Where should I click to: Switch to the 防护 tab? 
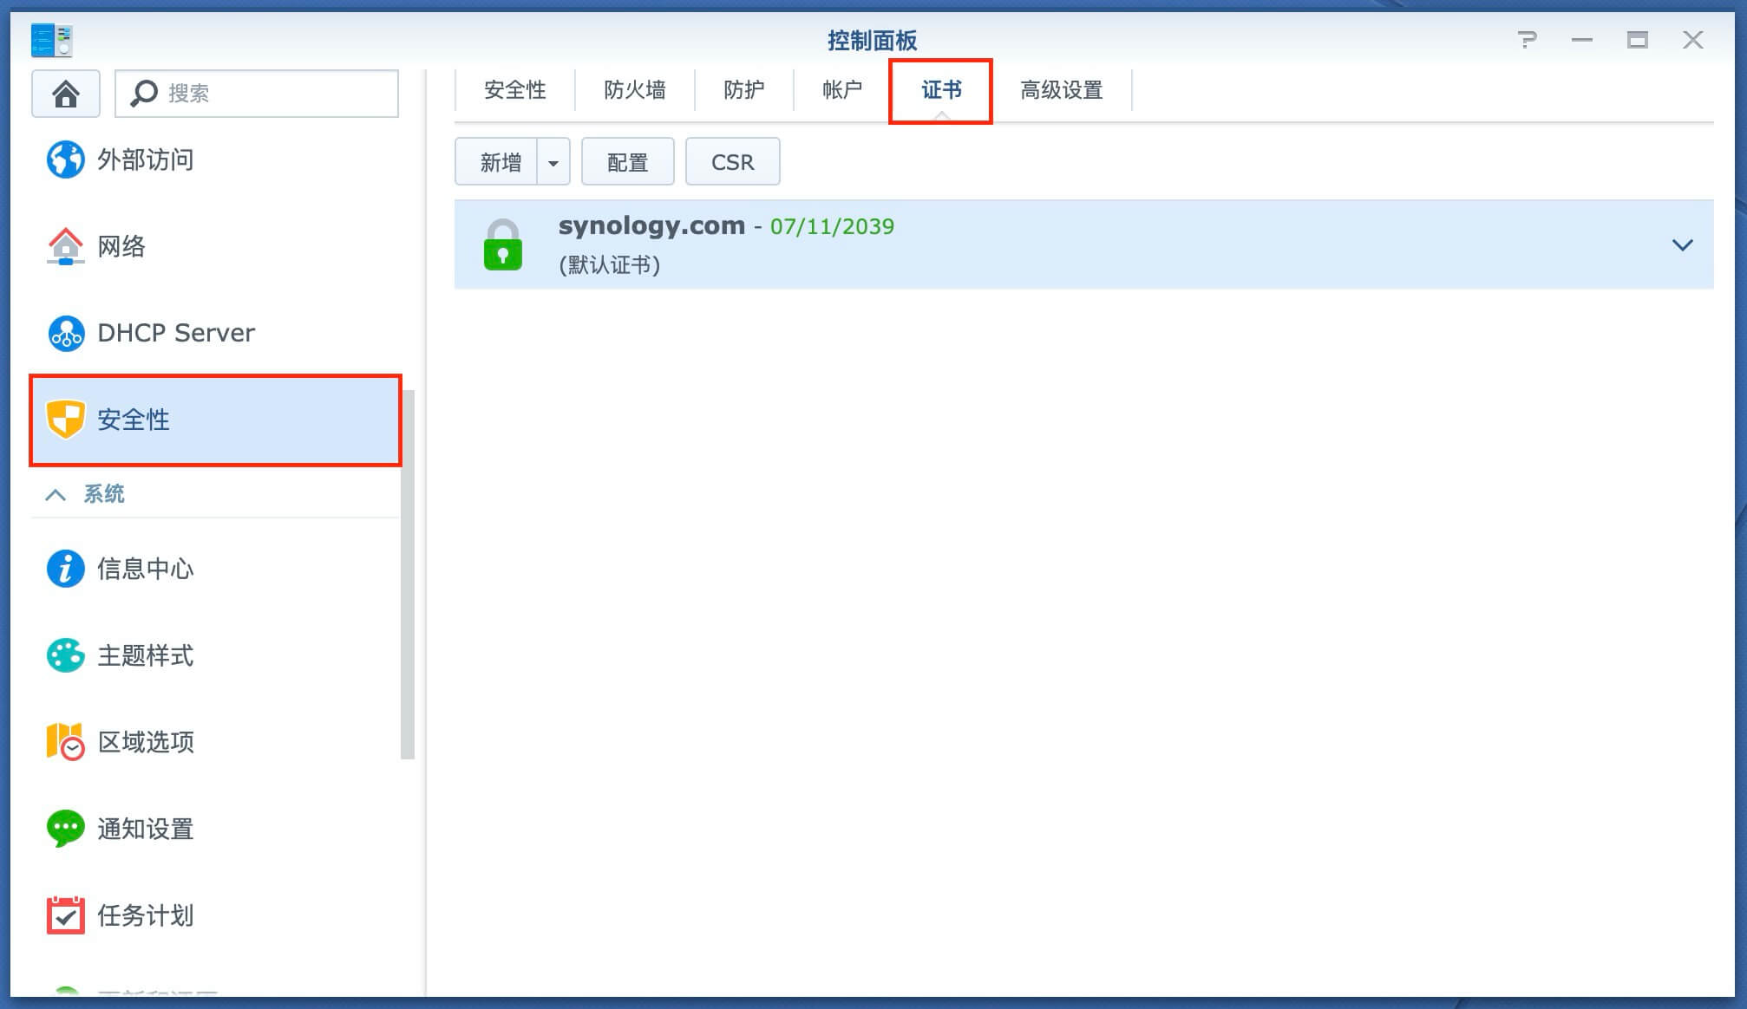(x=744, y=90)
